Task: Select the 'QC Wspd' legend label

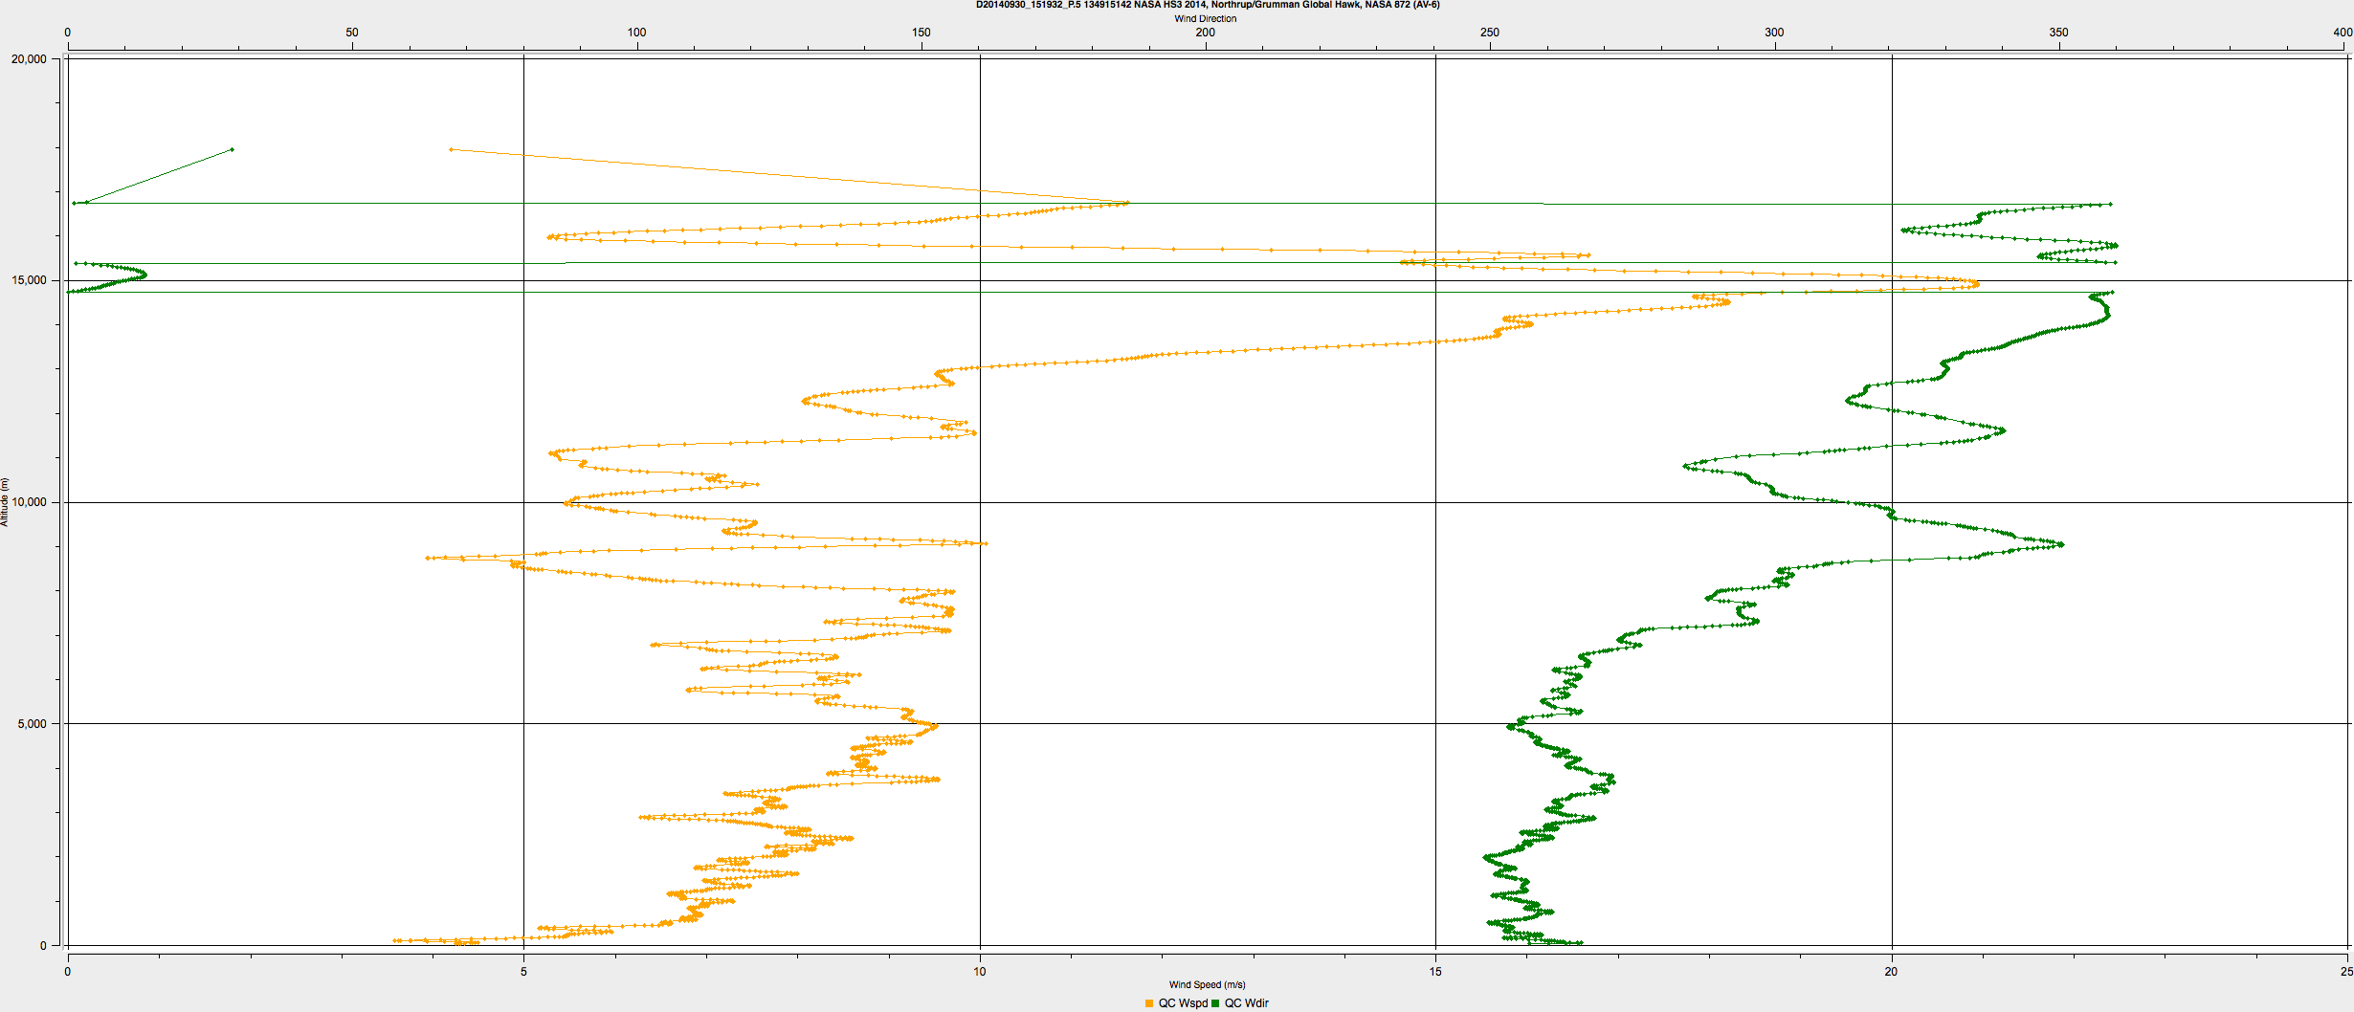Action: coord(1183,1003)
